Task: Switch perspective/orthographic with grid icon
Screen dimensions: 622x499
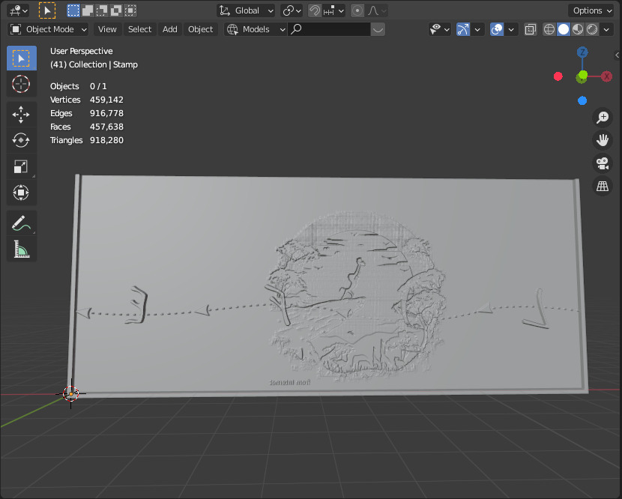Action: 603,186
